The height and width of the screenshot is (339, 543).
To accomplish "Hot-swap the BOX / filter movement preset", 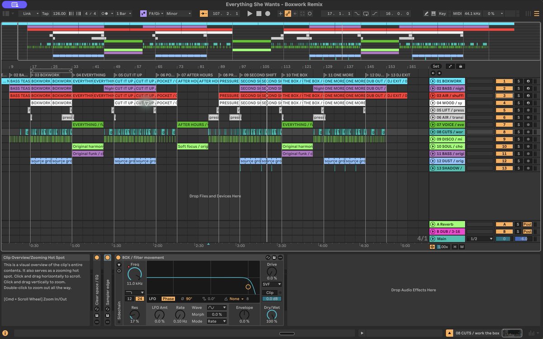I will 268,258.
